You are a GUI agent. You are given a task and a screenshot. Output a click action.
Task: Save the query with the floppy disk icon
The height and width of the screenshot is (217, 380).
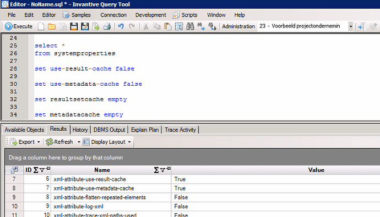74,26
